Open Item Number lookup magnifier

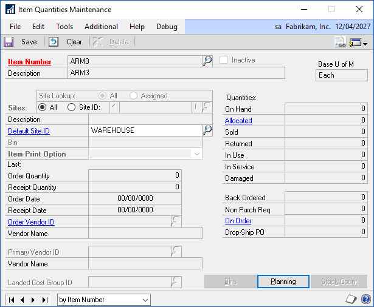click(x=207, y=61)
